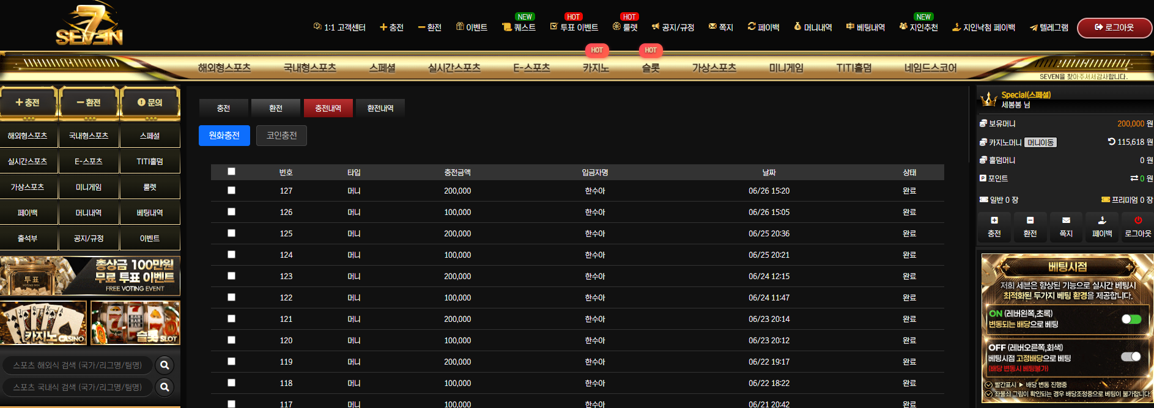Check the select-all checkbox in table header
Viewport: 1154px width, 408px height.
tap(231, 172)
